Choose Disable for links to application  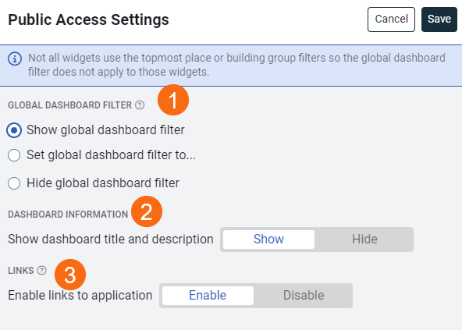[304, 296]
